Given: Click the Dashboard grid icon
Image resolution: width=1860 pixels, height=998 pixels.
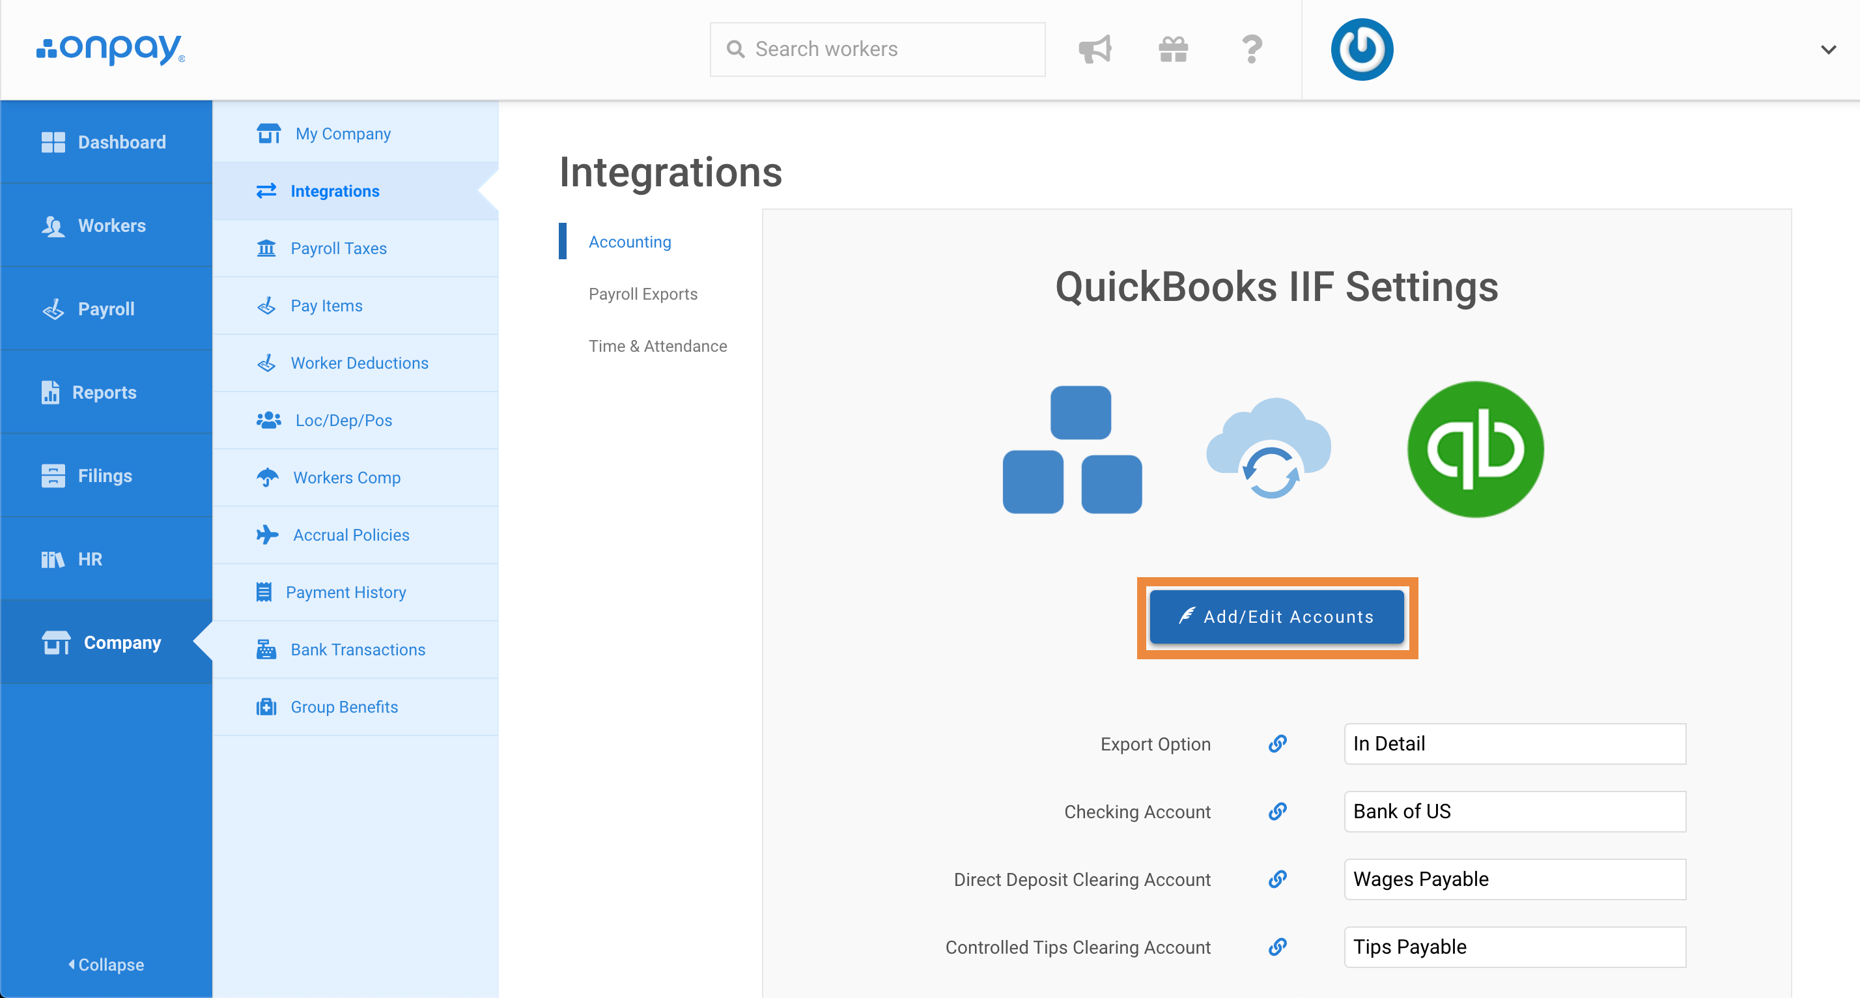Looking at the screenshot, I should click(53, 142).
